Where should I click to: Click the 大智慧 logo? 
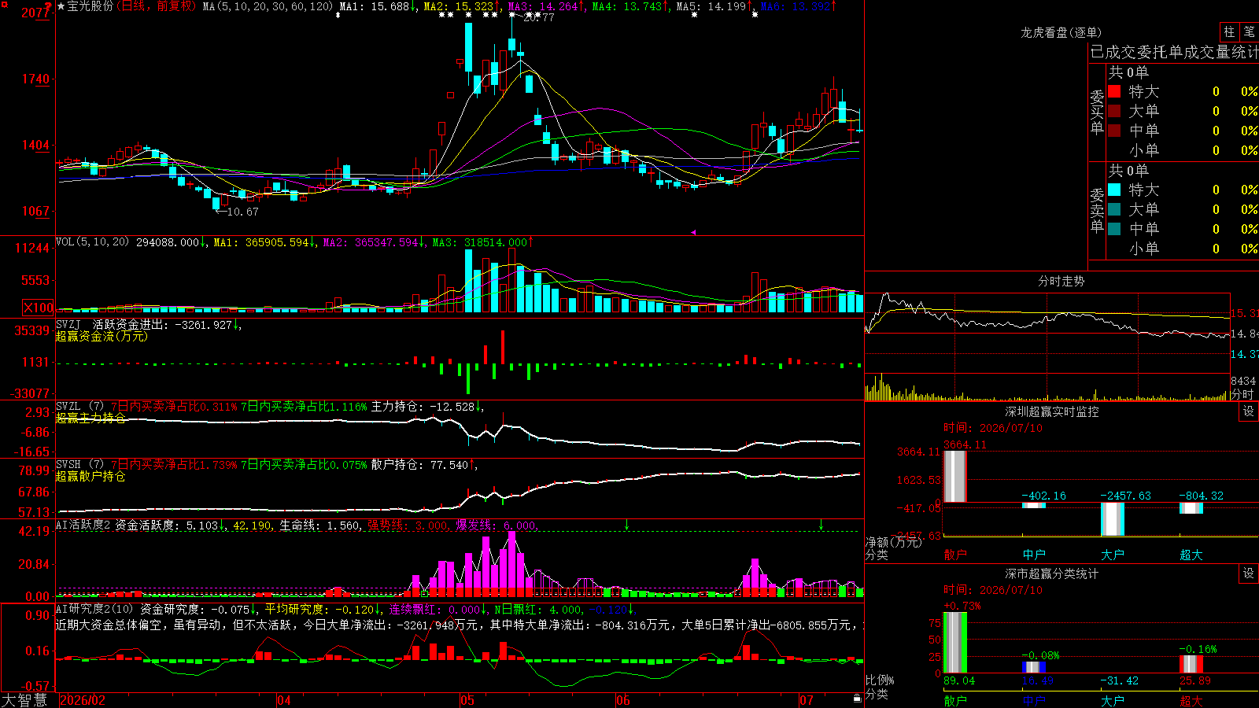[24, 700]
